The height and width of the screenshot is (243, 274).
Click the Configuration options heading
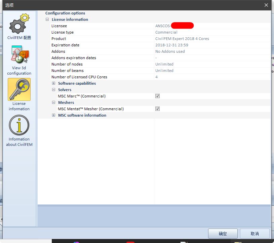click(x=65, y=13)
